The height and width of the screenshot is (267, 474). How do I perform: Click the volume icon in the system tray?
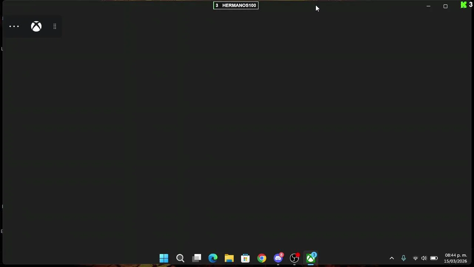424,258
